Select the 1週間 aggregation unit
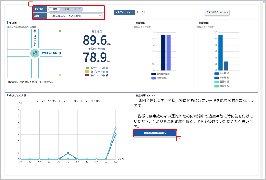 (55, 10)
